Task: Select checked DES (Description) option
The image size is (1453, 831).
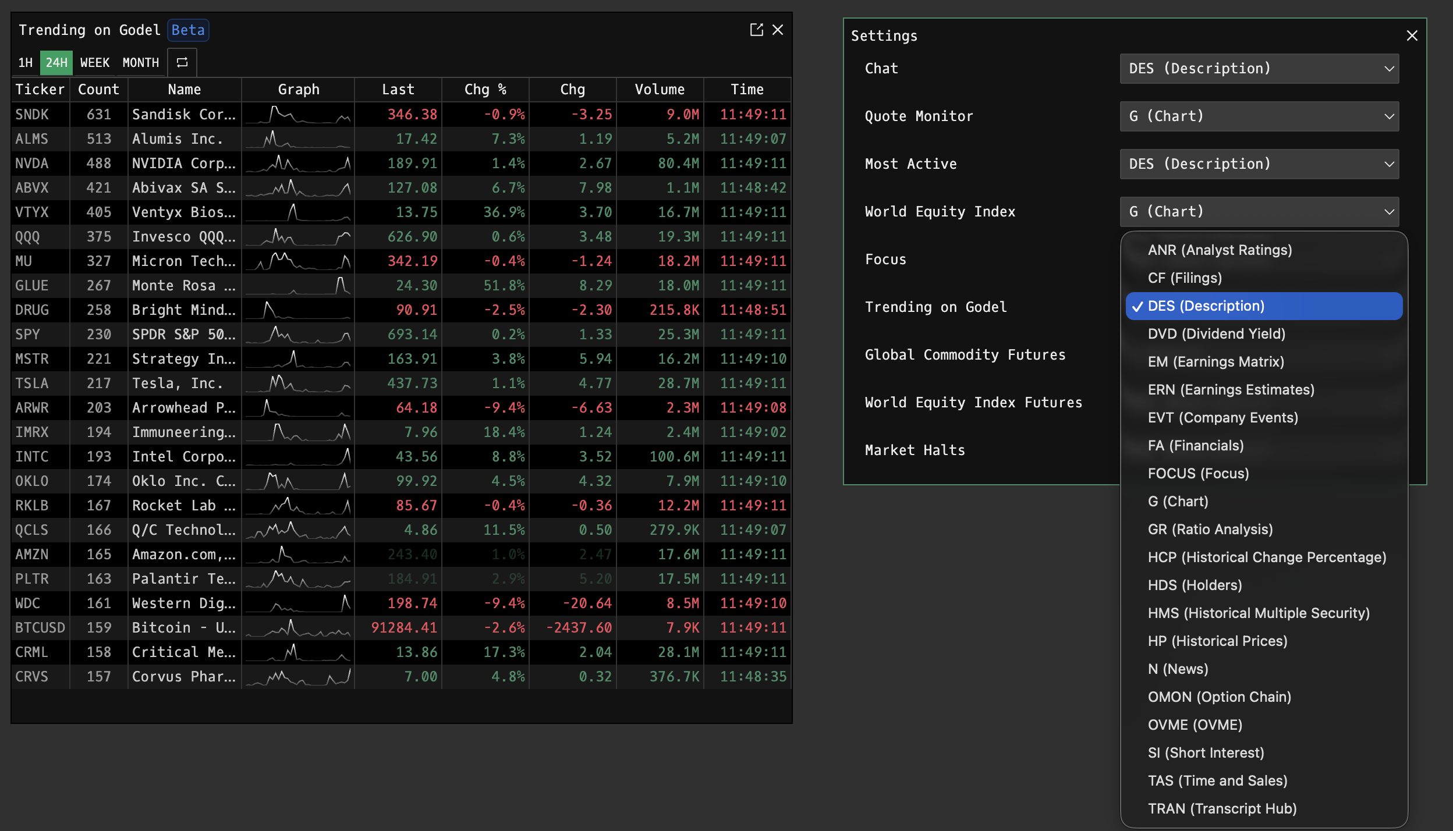Action: point(1264,306)
